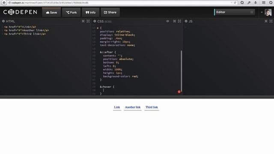Viewport: 274px width, 154px height.
Task: Click the browser address bar URL
Action: [x=50, y=3]
